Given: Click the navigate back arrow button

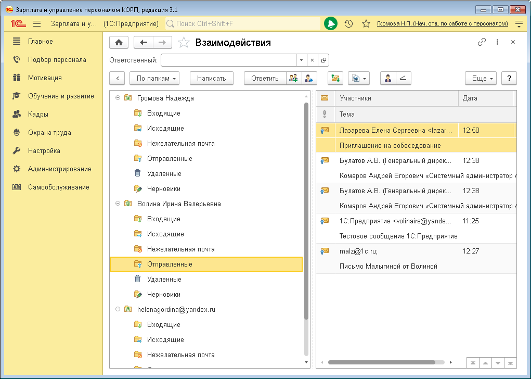Looking at the screenshot, I should tap(144, 43).
